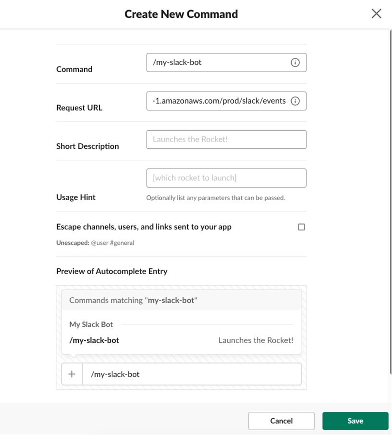Image resolution: width=392 pixels, height=435 pixels.
Task: Click the dialog's vertical scrollbar
Action: pyautogui.click(x=391, y=202)
